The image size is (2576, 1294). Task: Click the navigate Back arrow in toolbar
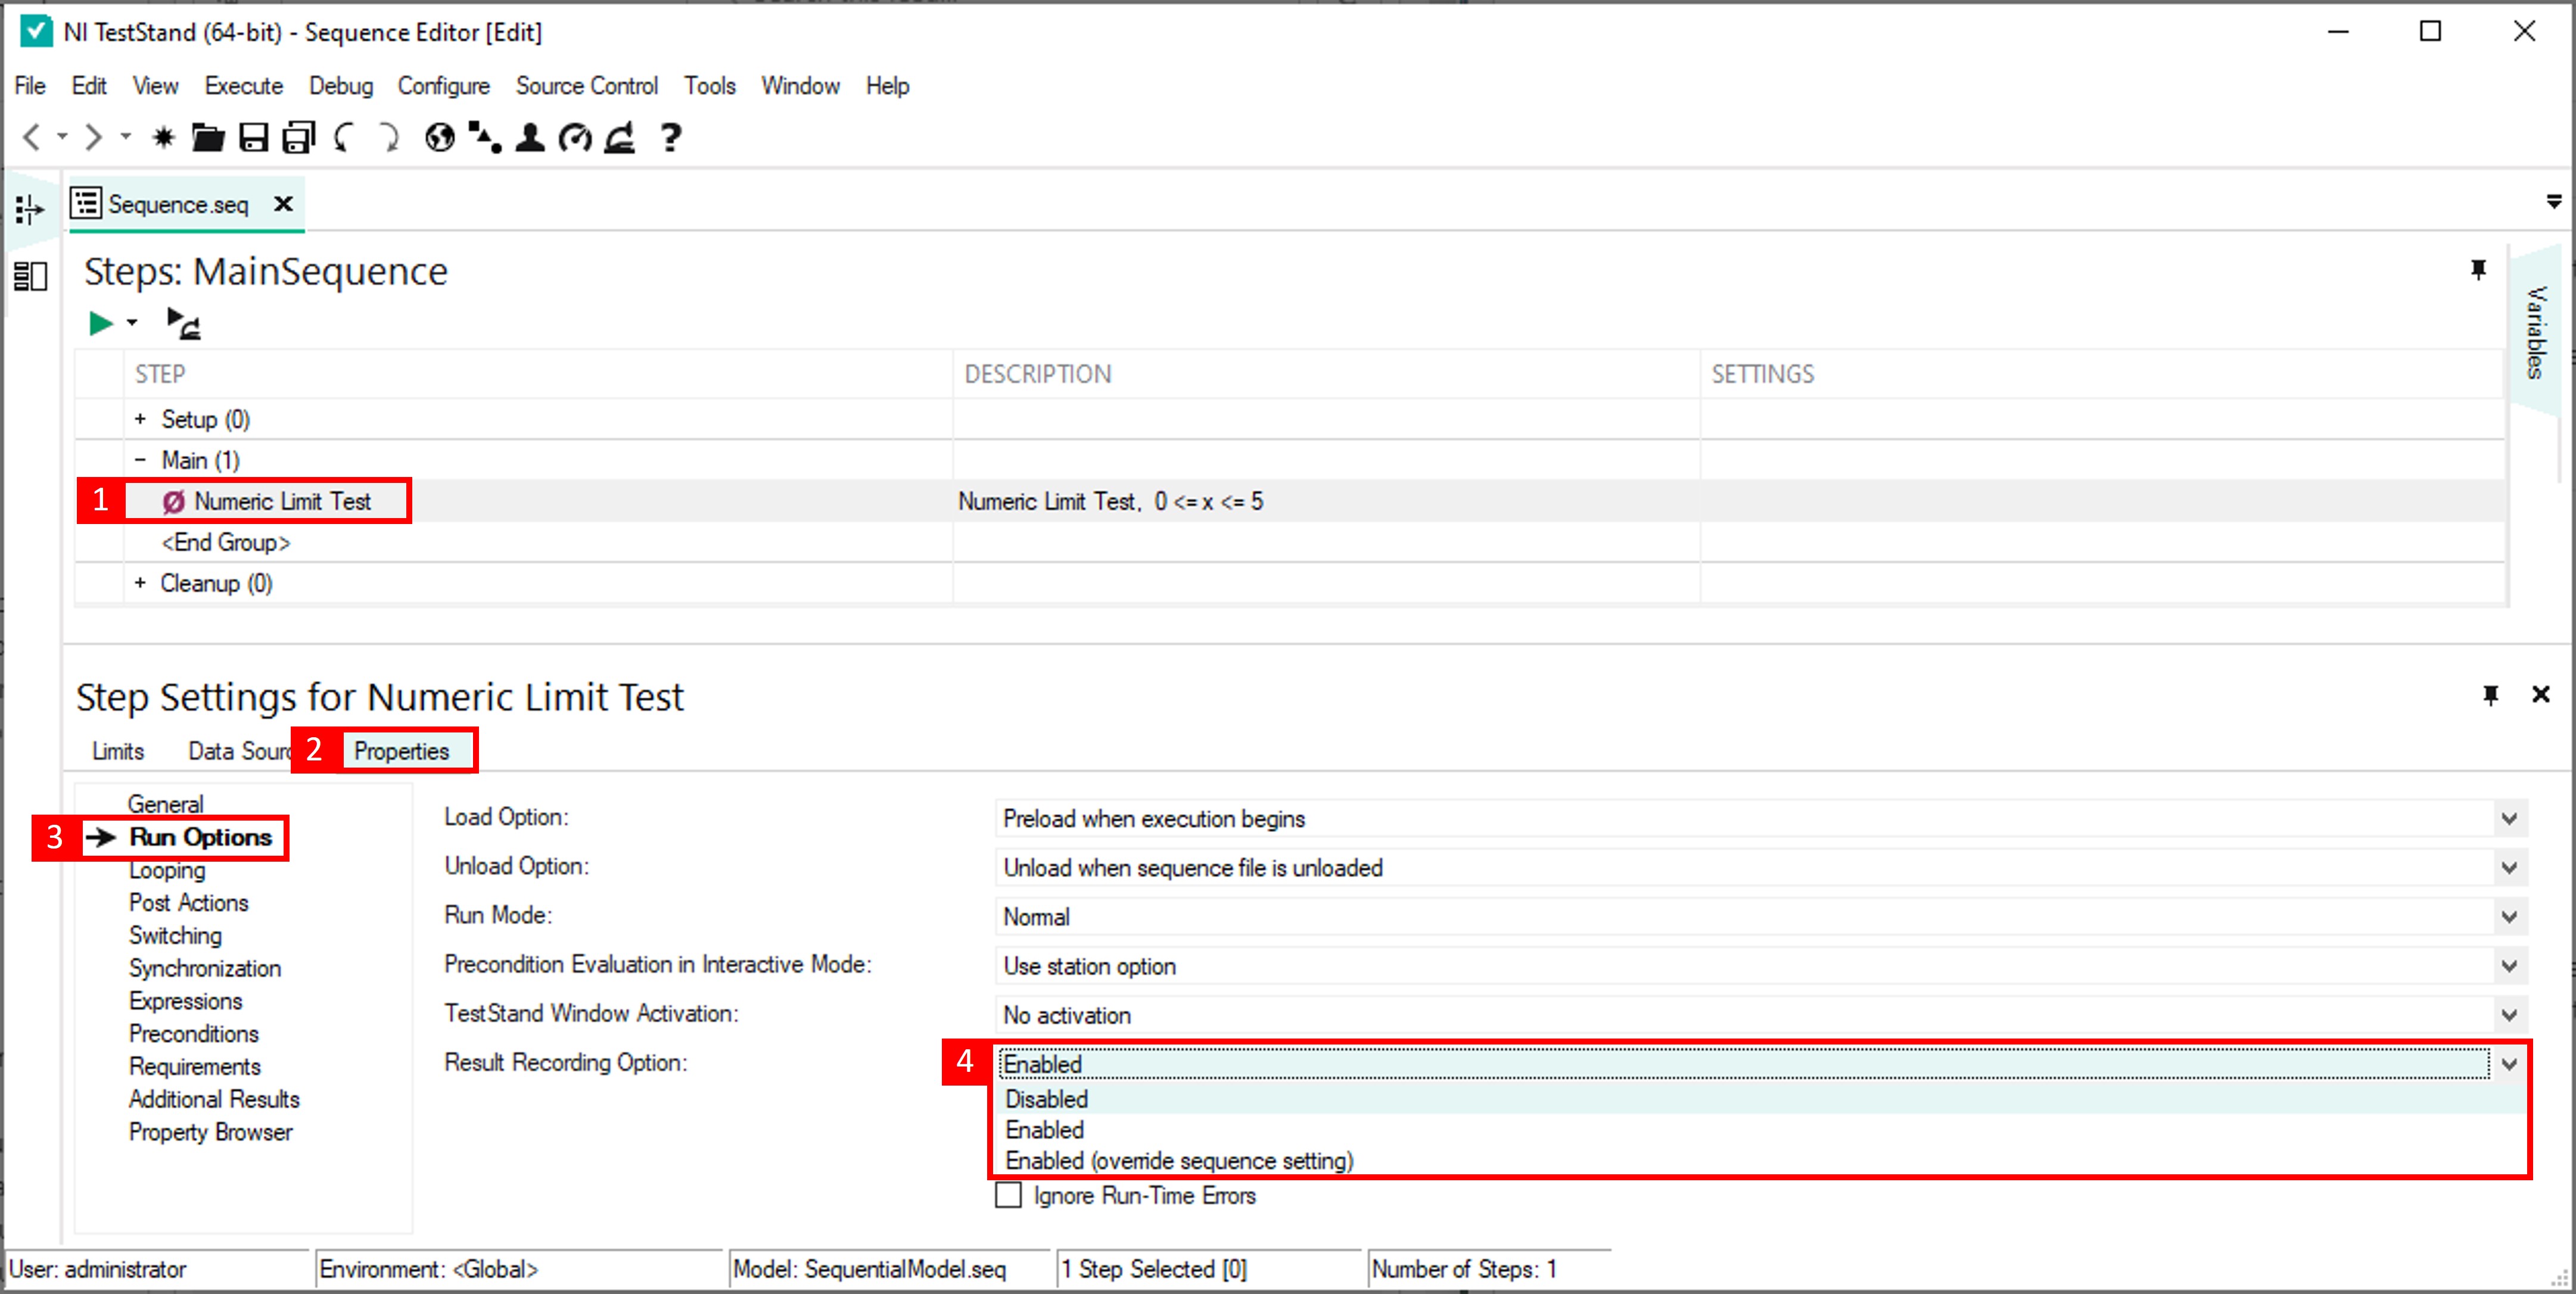tap(32, 137)
